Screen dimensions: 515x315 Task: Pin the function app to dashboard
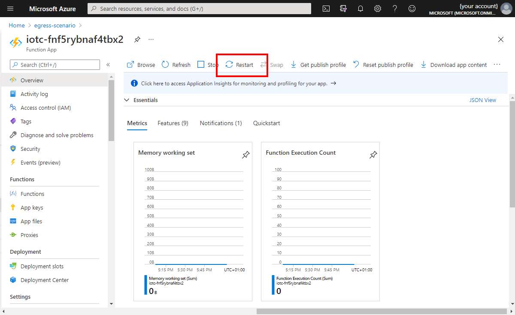[x=137, y=39]
